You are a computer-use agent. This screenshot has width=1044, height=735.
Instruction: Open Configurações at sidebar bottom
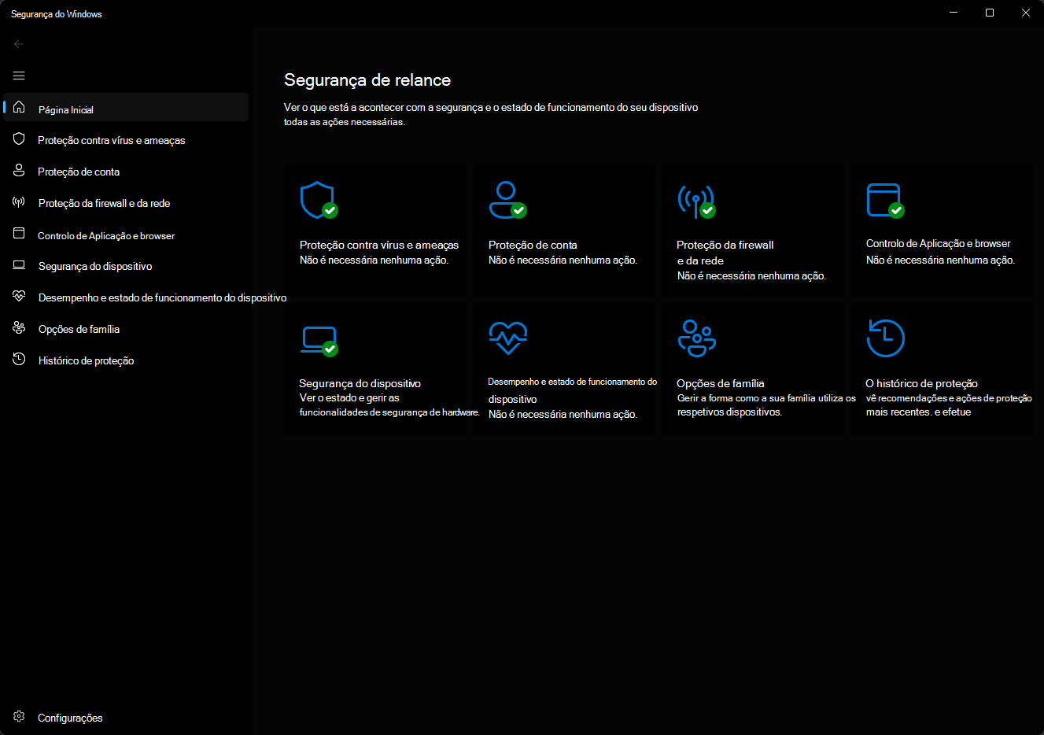126,717
